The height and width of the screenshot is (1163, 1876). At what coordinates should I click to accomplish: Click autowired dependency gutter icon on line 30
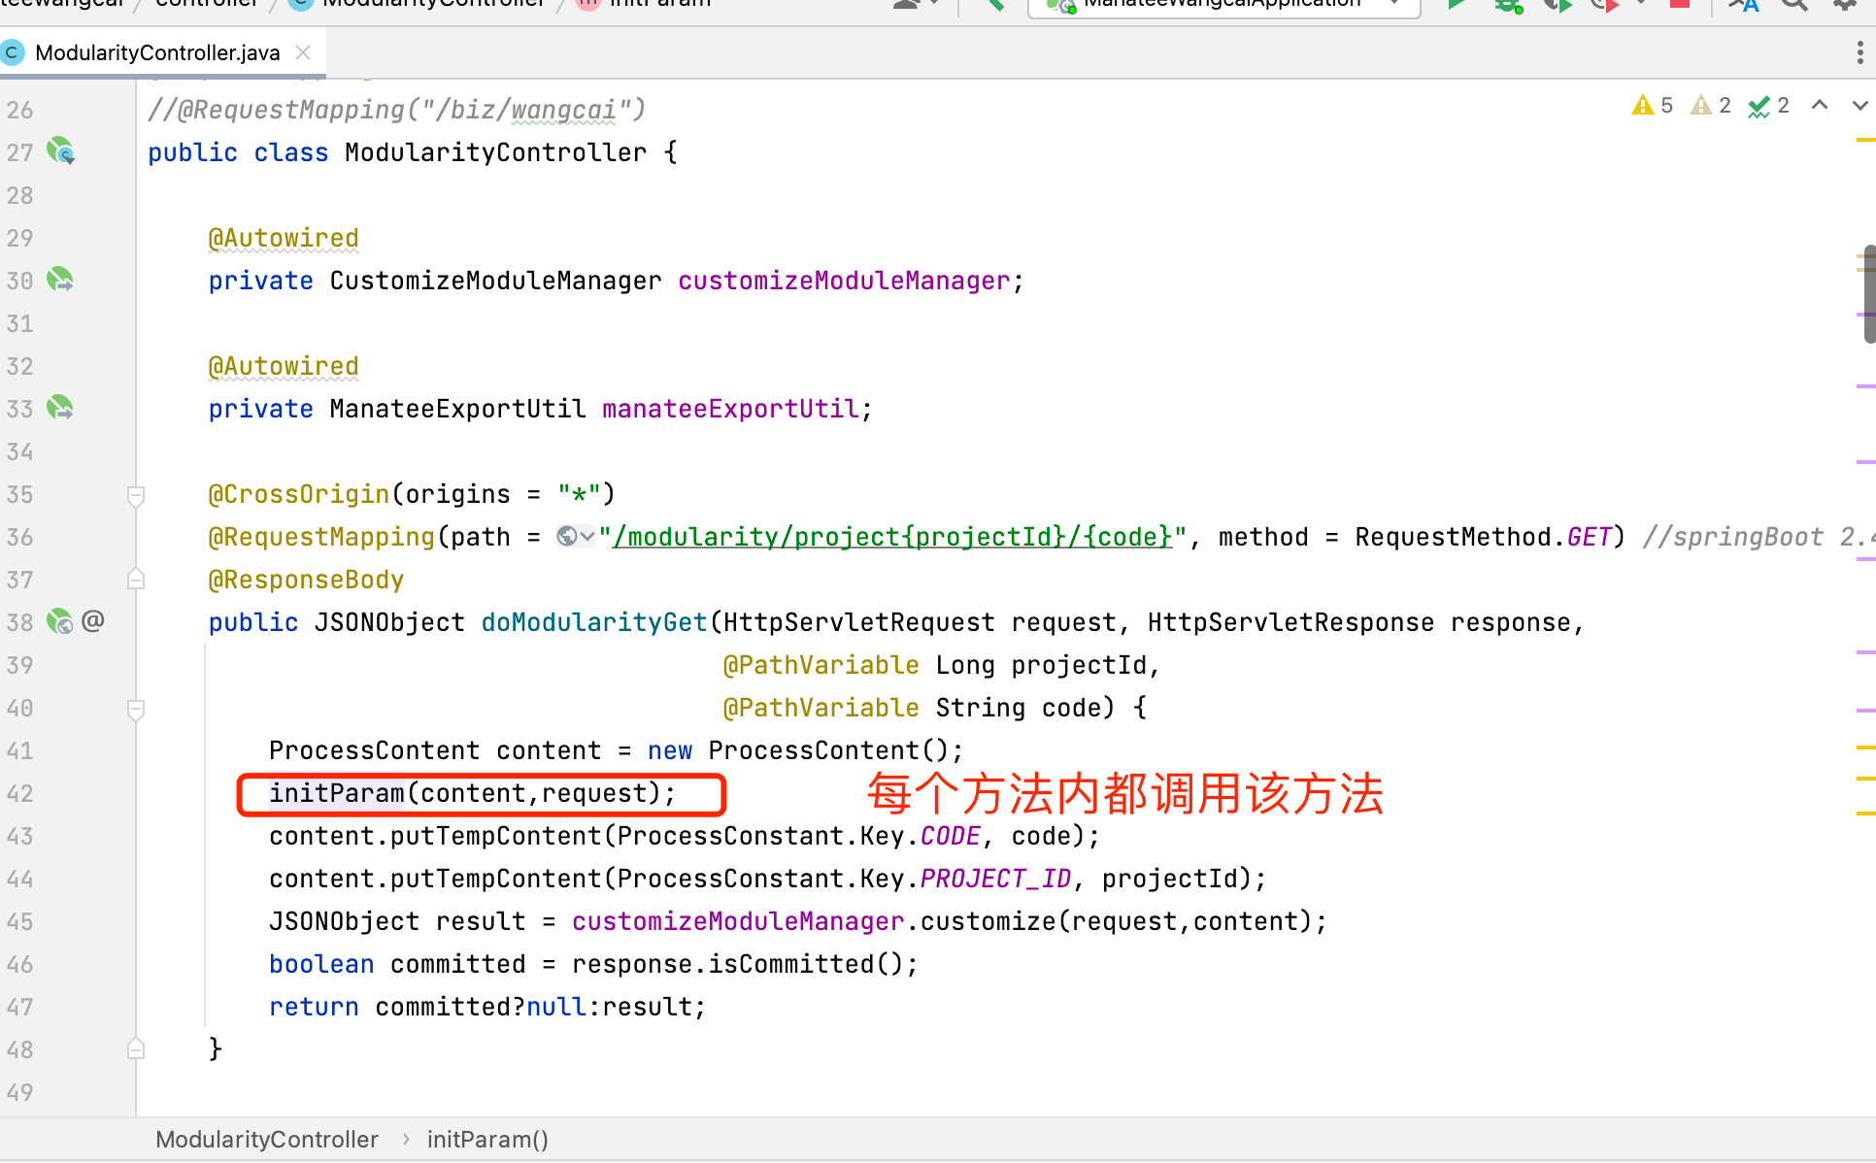60,280
